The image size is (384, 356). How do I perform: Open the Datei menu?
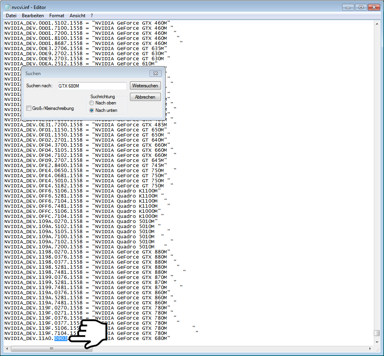click(x=11, y=16)
